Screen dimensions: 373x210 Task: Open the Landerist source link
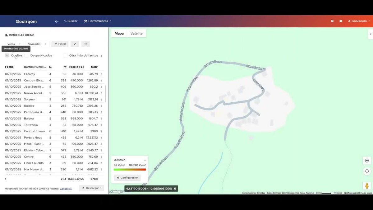coord(66,189)
